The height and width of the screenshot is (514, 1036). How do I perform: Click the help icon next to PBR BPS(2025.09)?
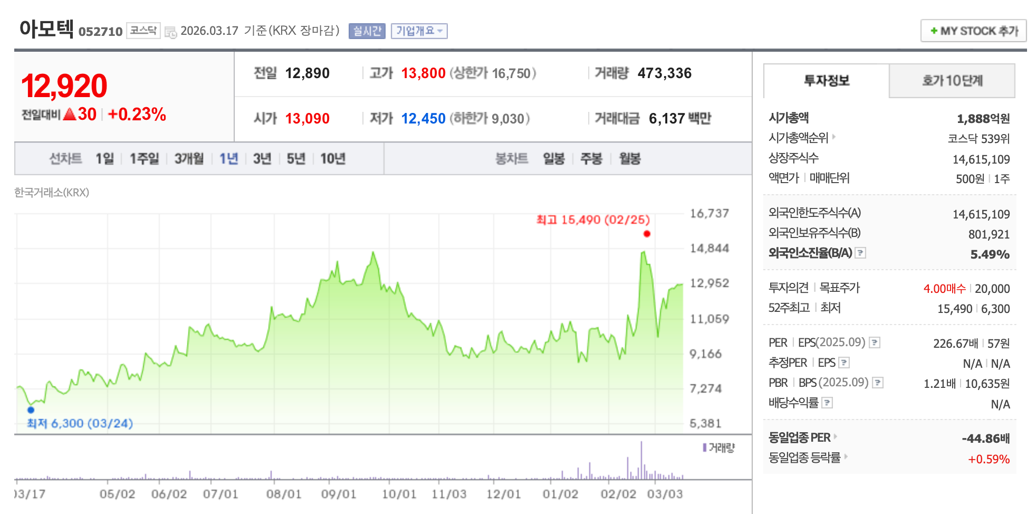878,383
